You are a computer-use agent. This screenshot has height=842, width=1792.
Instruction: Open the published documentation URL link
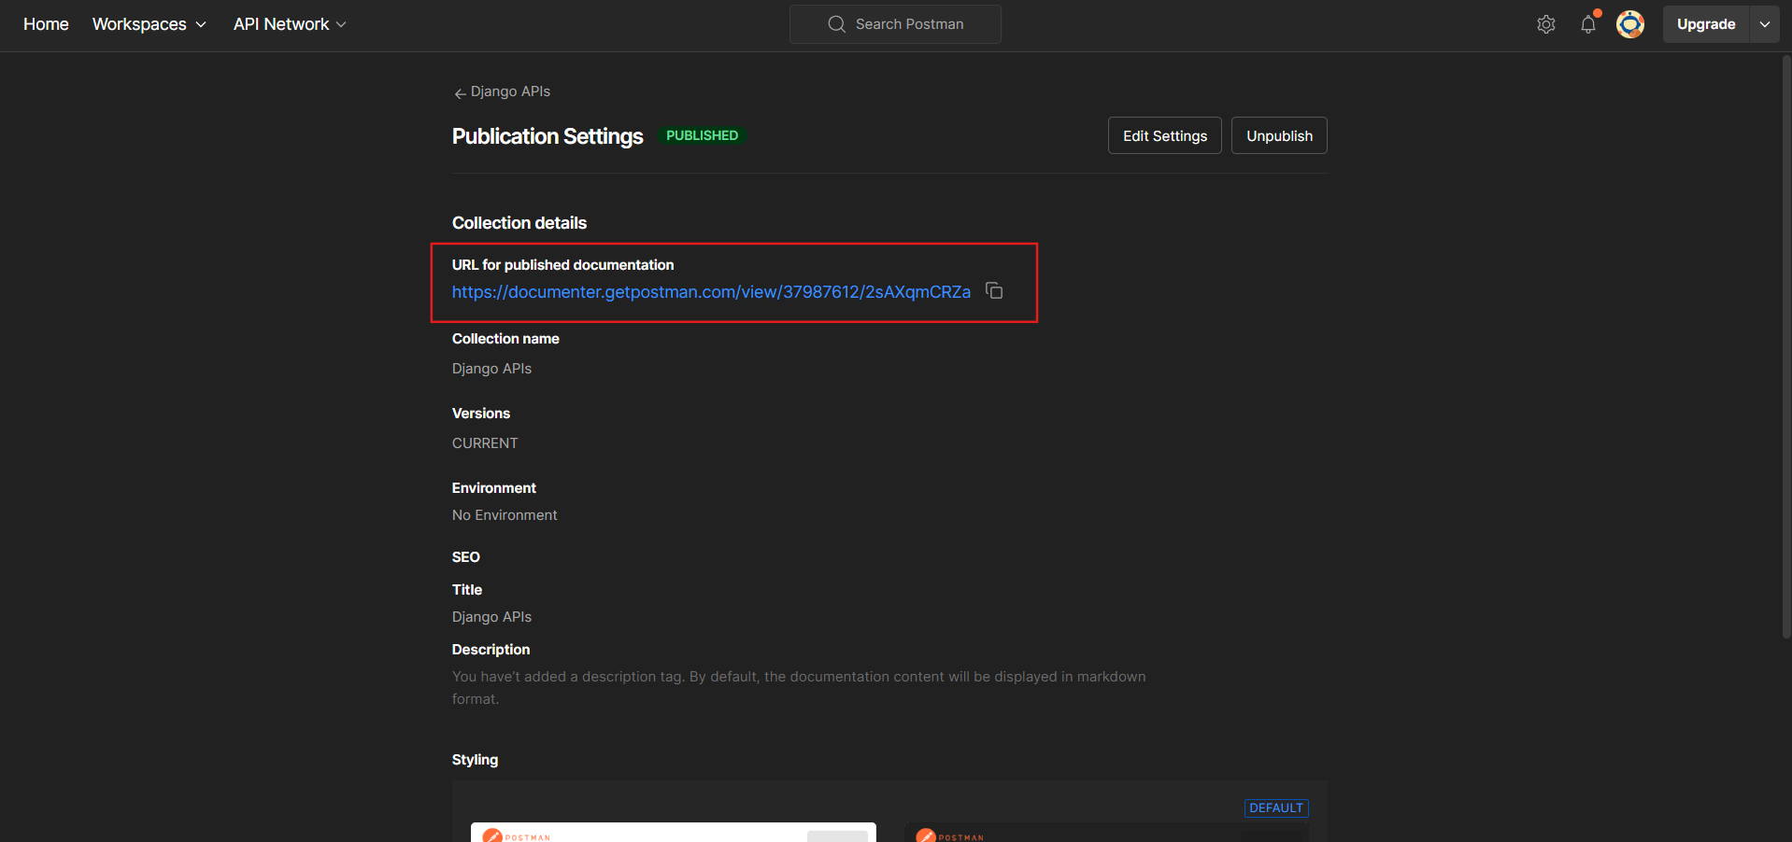coord(711,292)
